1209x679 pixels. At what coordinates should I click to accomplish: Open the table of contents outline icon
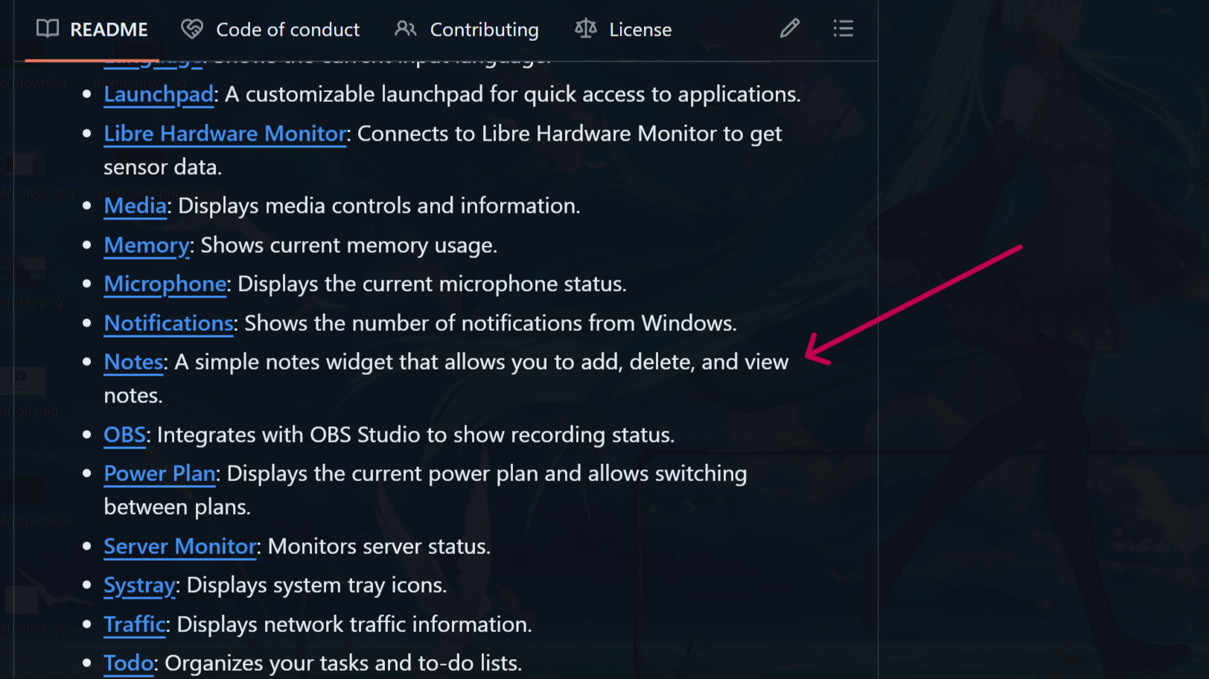click(843, 29)
